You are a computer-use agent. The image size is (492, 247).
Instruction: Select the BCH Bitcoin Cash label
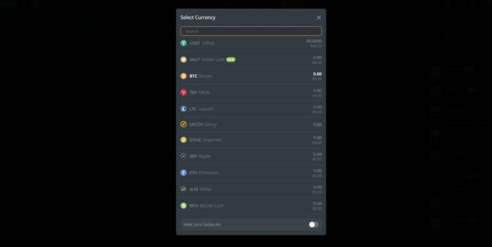pos(207,206)
